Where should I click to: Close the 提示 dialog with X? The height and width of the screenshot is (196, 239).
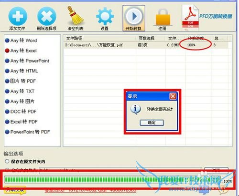point(173,96)
